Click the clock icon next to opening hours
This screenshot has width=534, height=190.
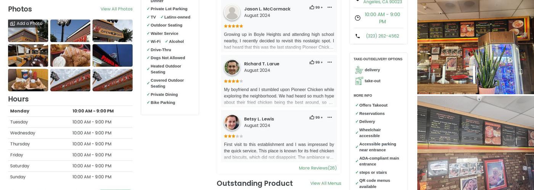coord(357,18)
